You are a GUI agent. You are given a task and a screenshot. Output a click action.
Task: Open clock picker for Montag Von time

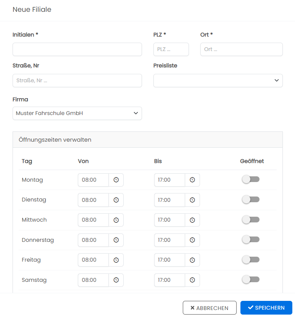(116, 180)
